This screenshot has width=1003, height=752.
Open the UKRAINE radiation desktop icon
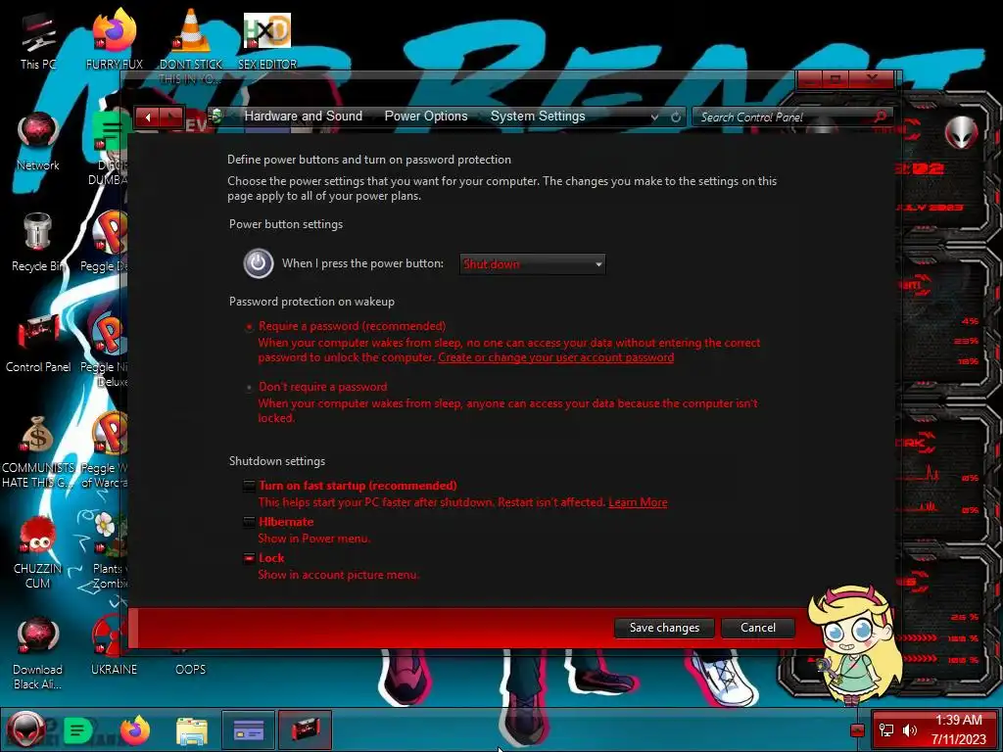(x=114, y=644)
